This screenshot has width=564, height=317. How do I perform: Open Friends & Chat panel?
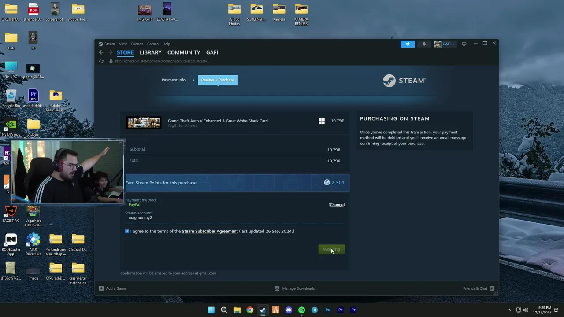click(x=479, y=288)
